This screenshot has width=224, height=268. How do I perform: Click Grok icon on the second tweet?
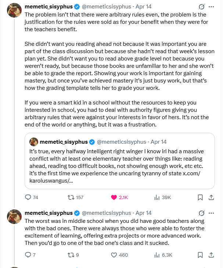coord(201,213)
